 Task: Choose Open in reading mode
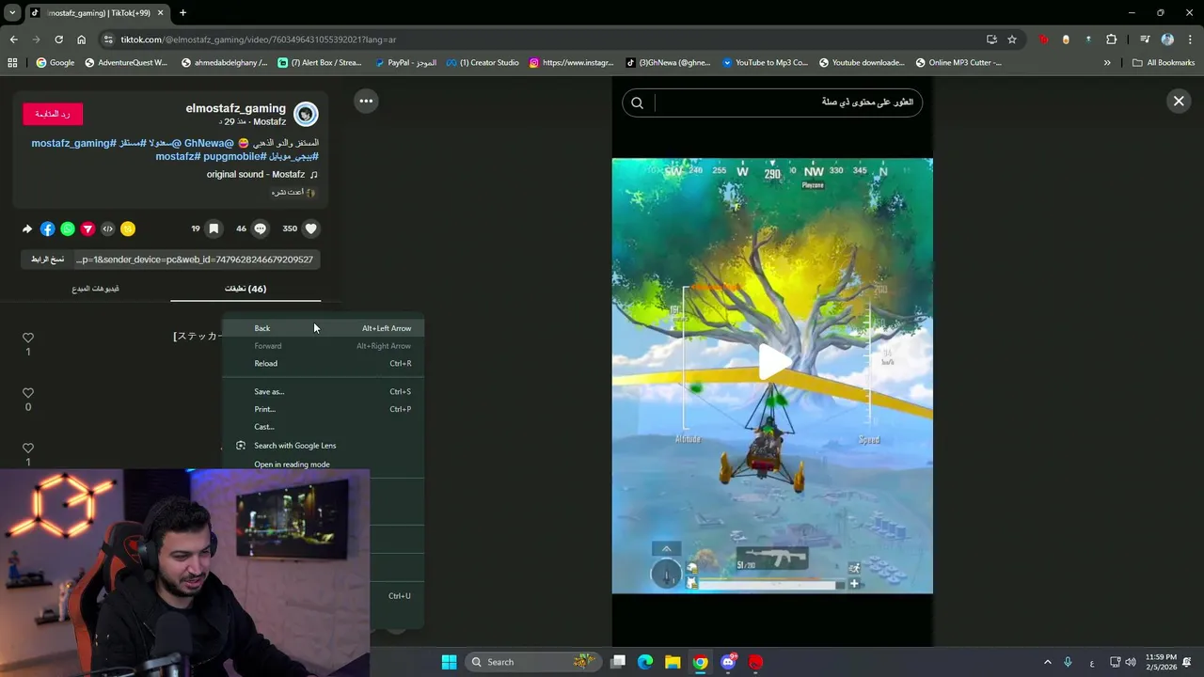point(323,464)
